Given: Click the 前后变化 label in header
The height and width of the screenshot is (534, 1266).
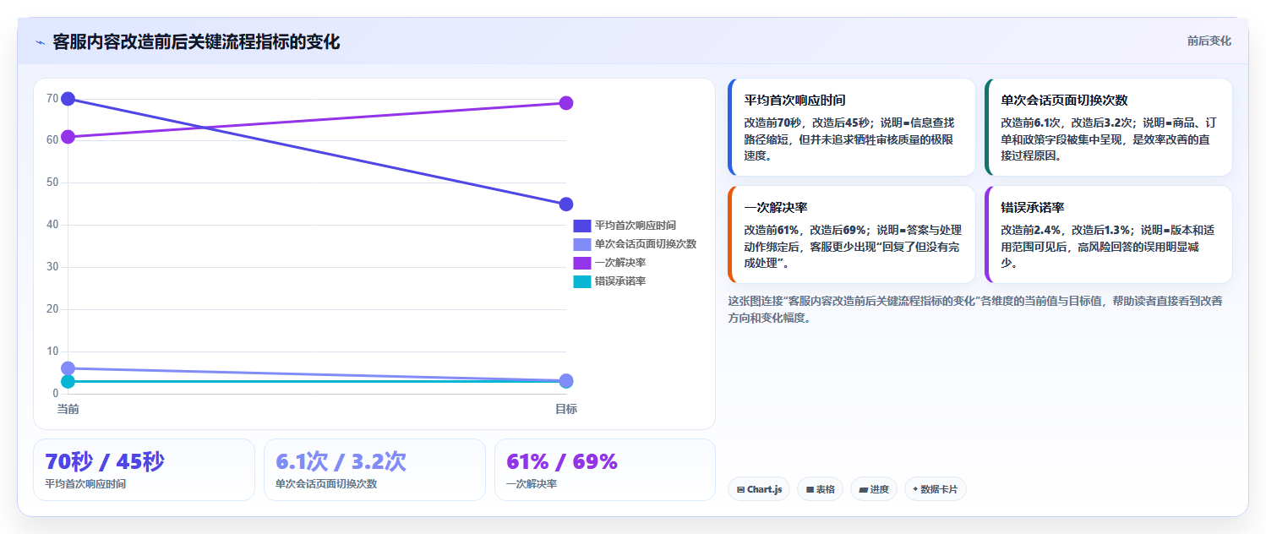Looking at the screenshot, I should (x=1209, y=41).
